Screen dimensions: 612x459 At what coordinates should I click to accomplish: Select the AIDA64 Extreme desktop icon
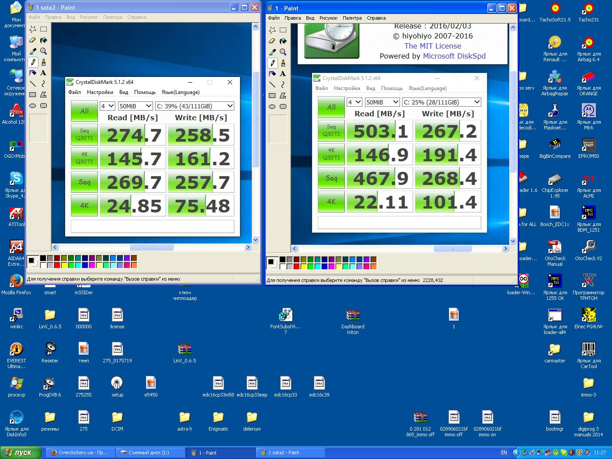[x=16, y=253]
